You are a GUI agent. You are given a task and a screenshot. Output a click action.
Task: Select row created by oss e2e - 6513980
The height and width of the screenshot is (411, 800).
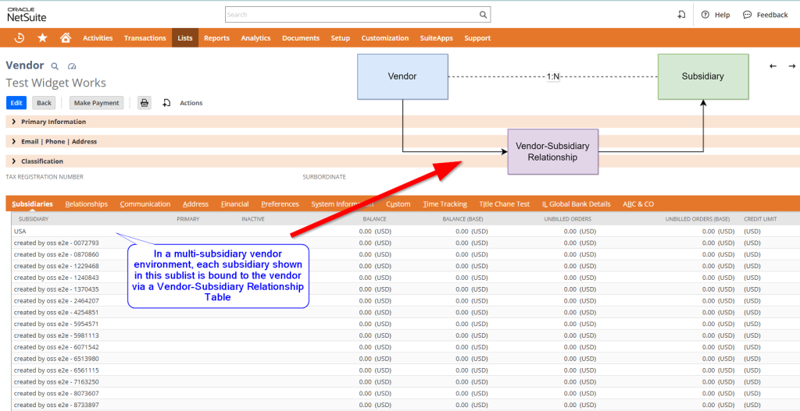click(405, 359)
